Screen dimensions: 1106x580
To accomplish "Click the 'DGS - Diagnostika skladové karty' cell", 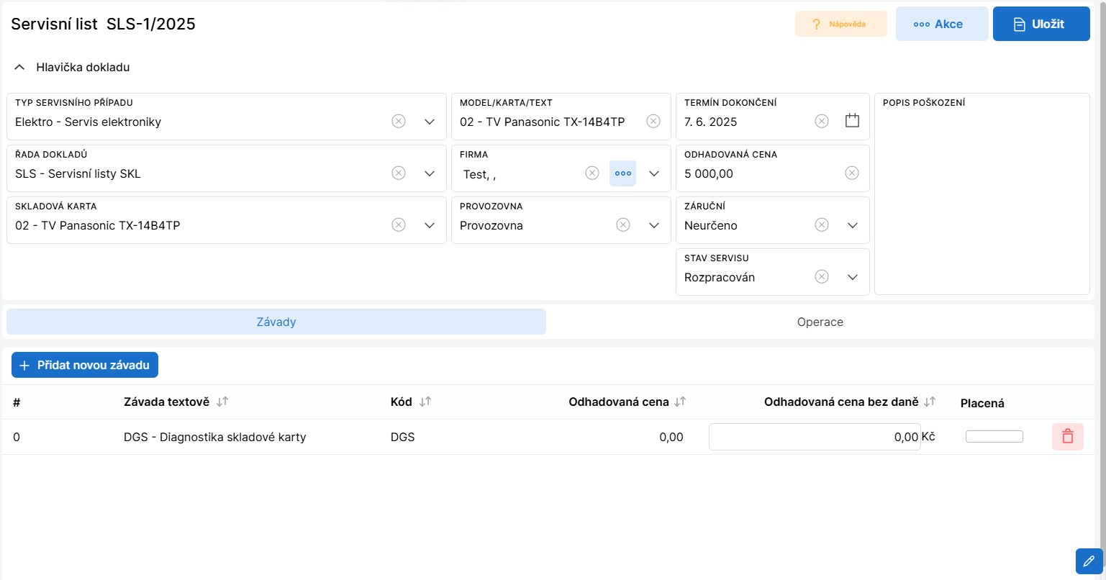I will 215,437.
